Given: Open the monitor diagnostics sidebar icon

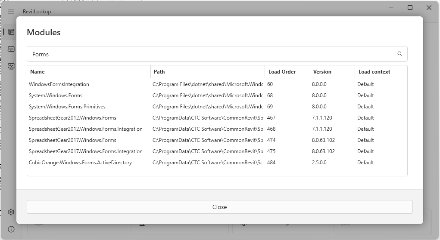Looking at the screenshot, I should pos(11,66).
